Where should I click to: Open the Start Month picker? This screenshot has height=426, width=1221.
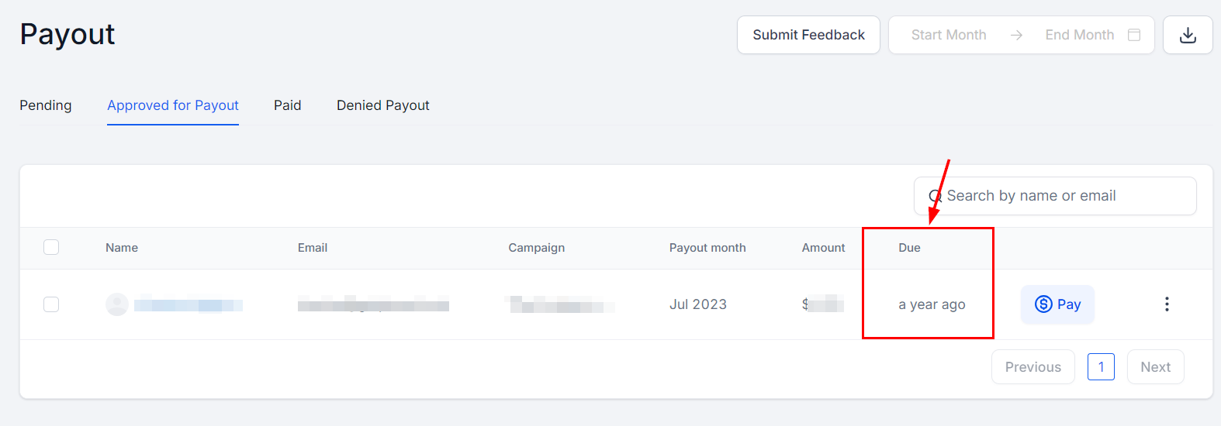point(949,35)
